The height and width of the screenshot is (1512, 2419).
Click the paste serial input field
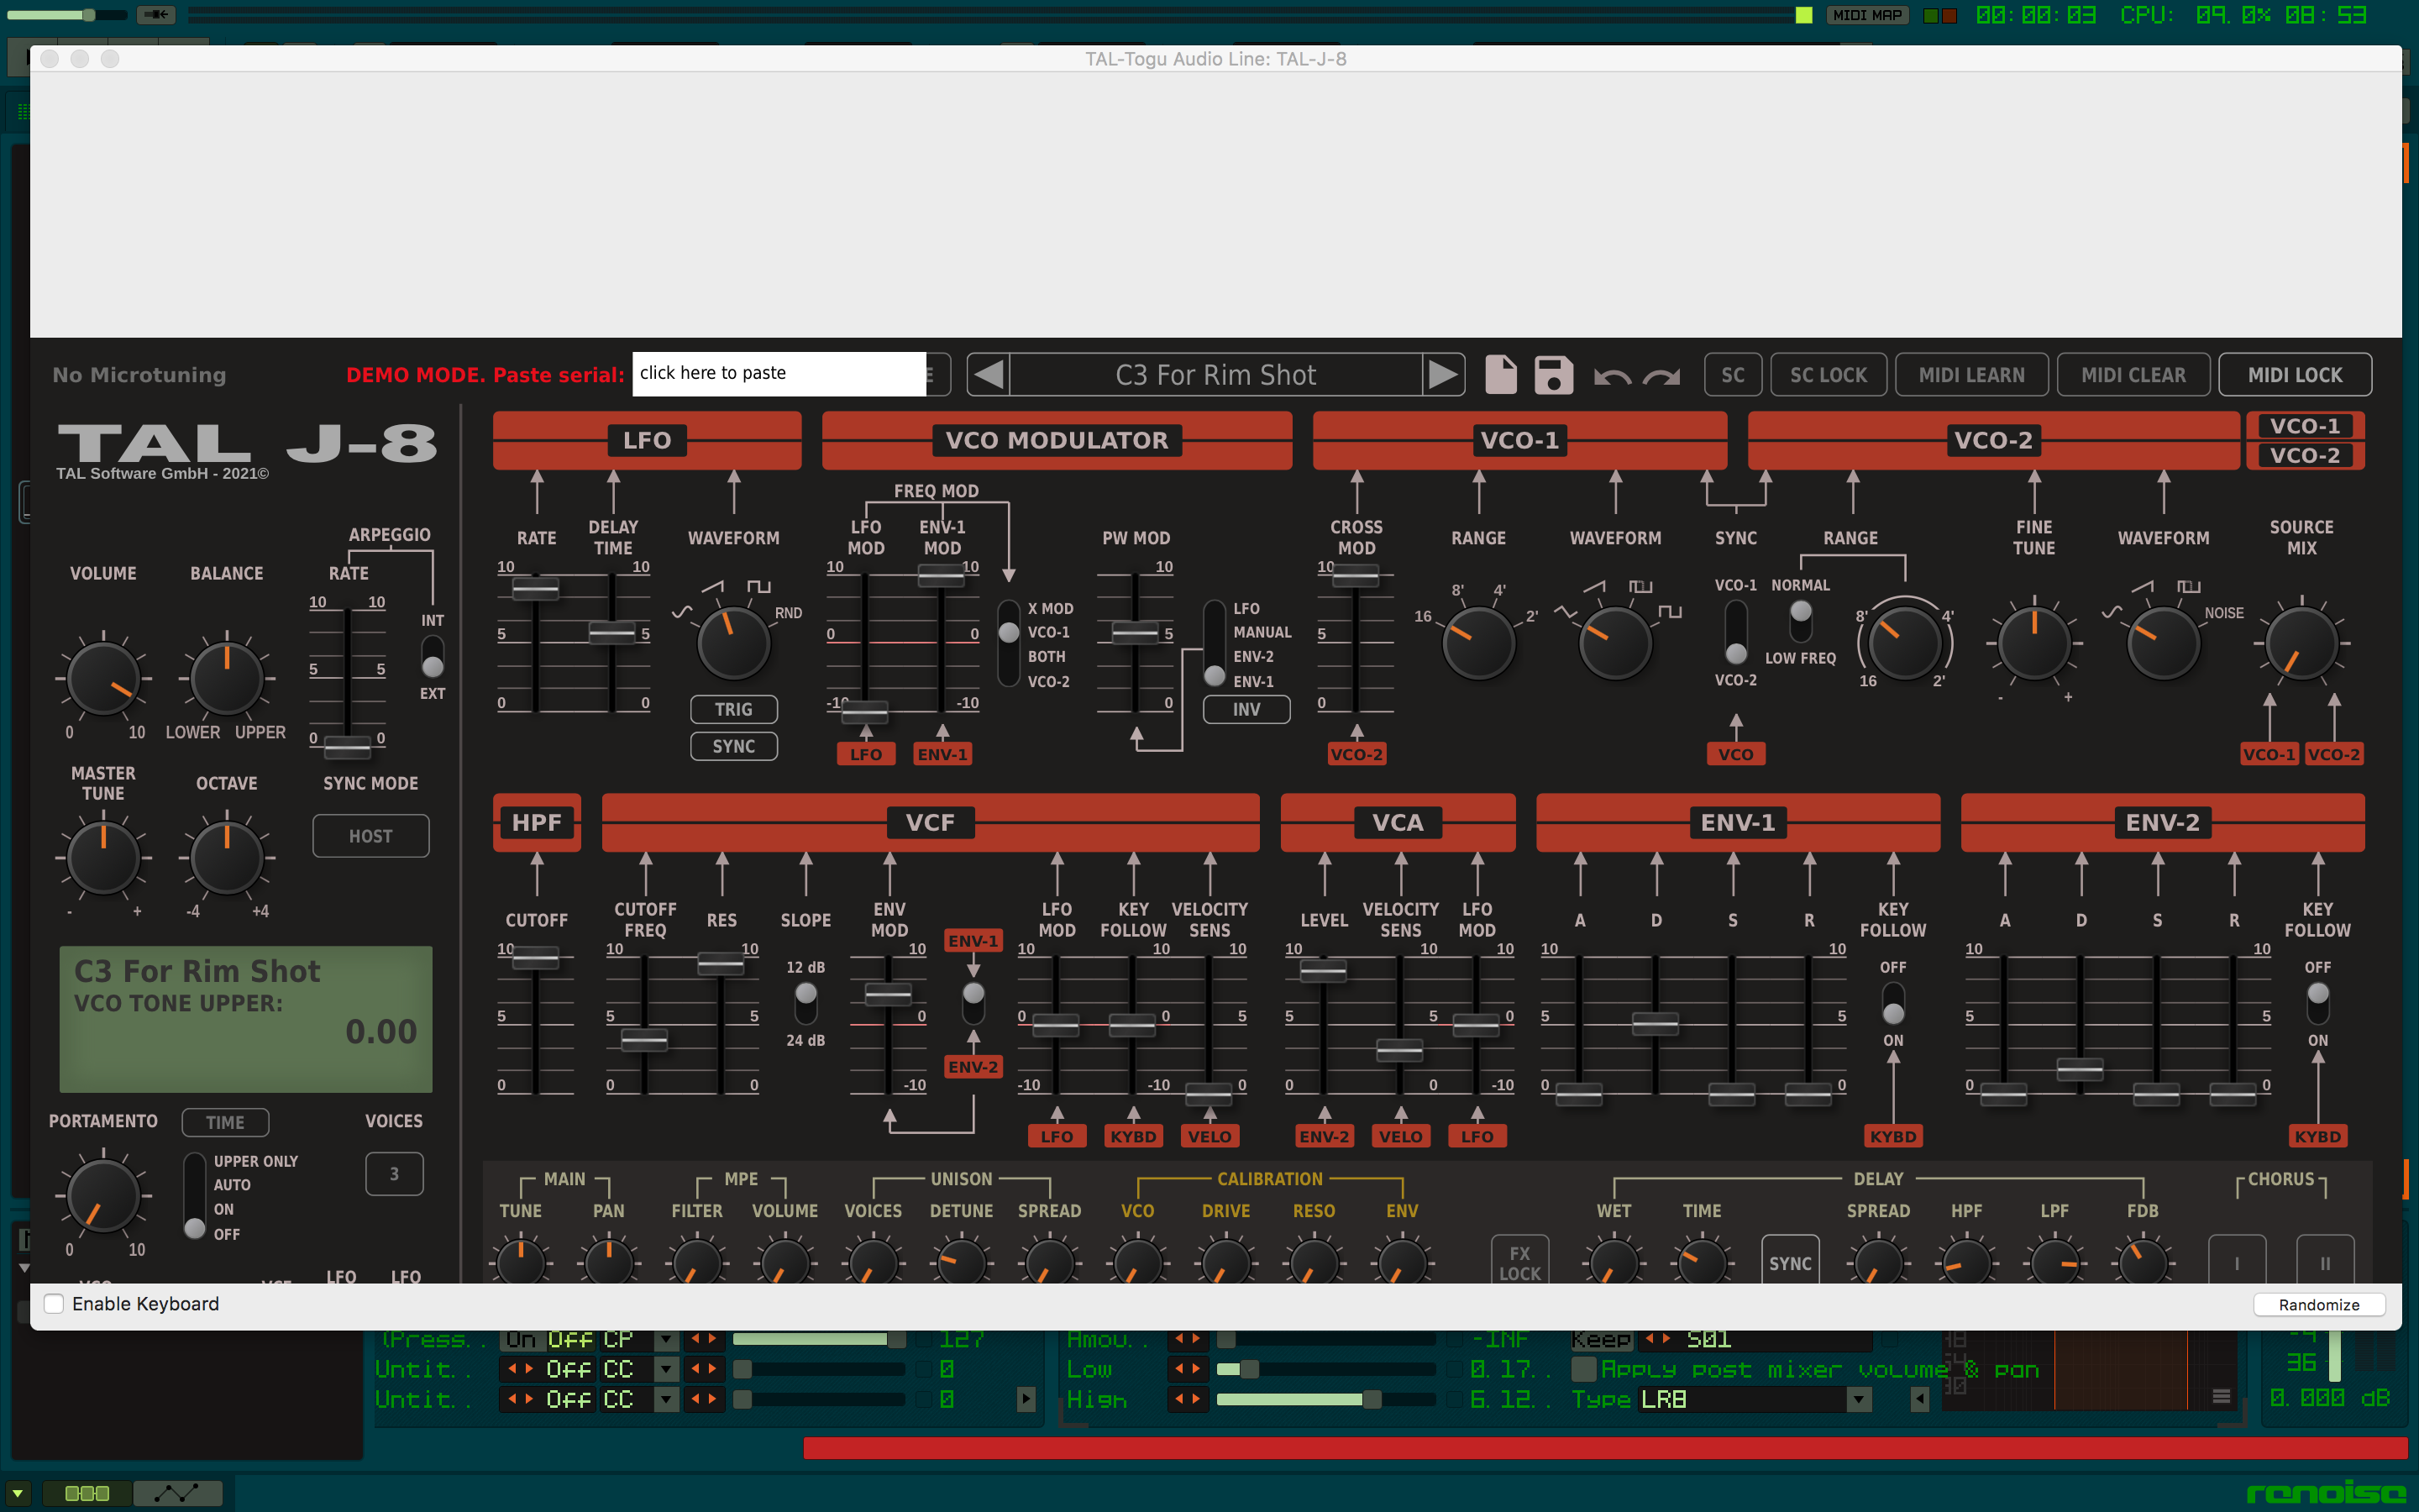tap(779, 373)
